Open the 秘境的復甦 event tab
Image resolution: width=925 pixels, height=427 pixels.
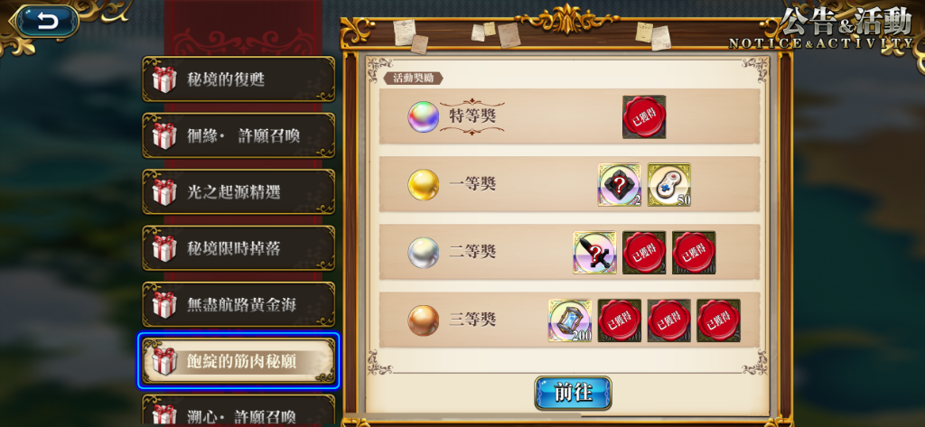pos(238,79)
